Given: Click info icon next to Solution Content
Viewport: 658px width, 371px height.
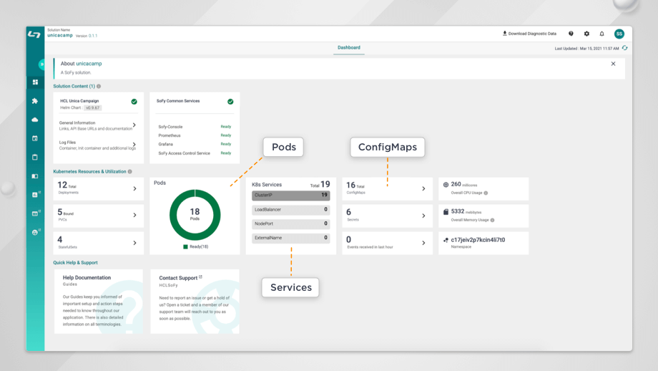Looking at the screenshot, I should click(x=99, y=86).
